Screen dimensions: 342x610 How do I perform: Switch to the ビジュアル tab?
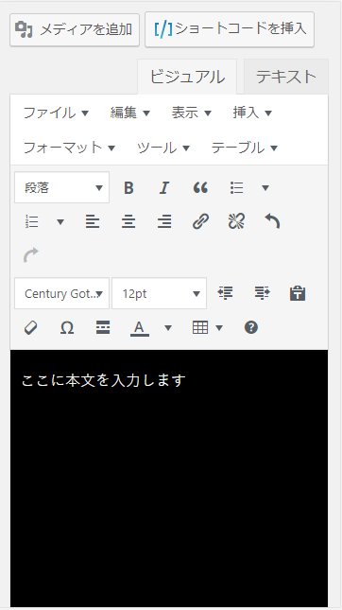tap(187, 77)
